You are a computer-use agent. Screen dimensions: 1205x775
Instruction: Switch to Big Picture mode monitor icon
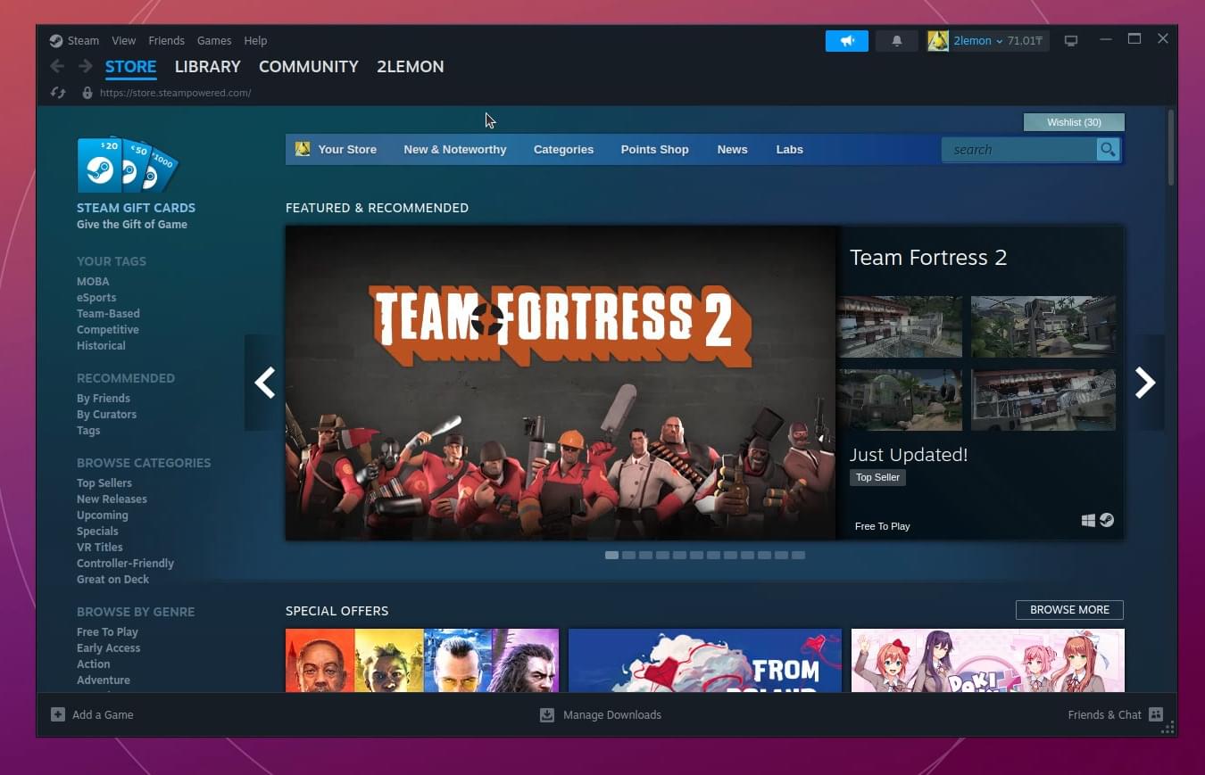[x=1071, y=41]
